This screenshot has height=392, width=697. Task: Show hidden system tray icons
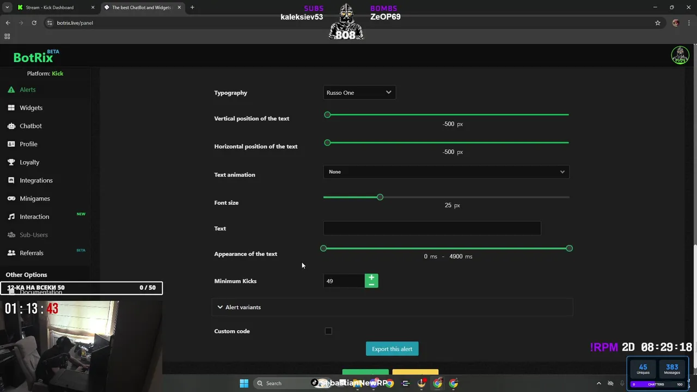pyautogui.click(x=599, y=383)
